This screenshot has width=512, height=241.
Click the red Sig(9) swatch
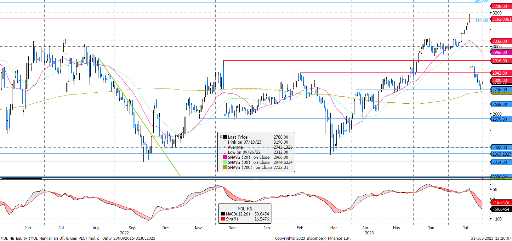click(223, 219)
